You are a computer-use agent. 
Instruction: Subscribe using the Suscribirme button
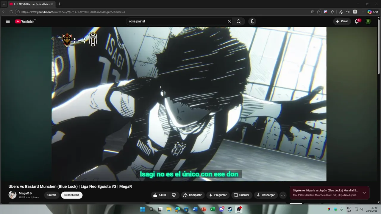(x=72, y=195)
